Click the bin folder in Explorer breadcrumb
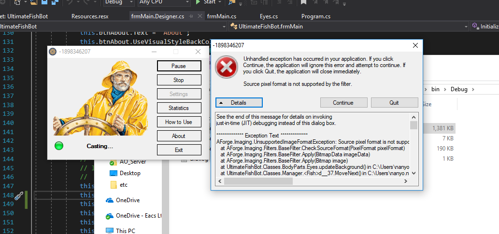 point(435,90)
